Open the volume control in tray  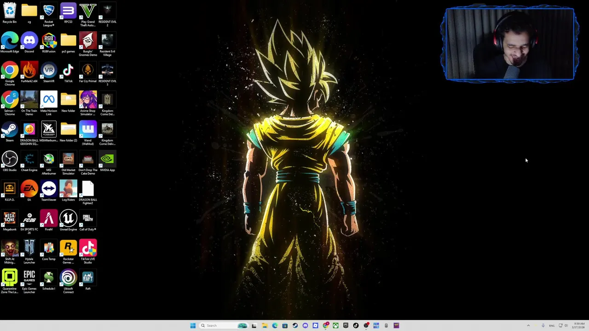[566, 325]
